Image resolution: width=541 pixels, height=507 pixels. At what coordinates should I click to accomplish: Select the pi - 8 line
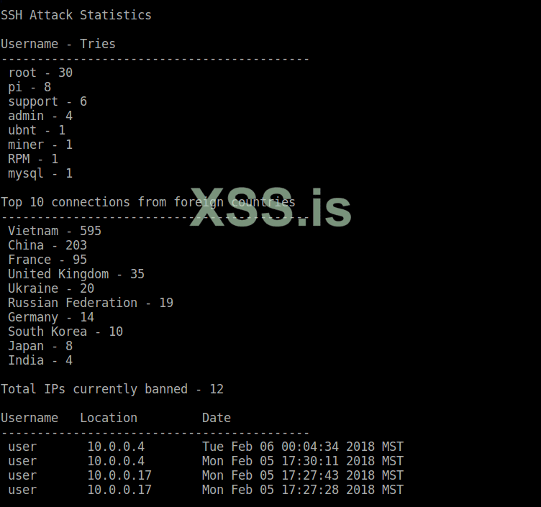[29, 87]
